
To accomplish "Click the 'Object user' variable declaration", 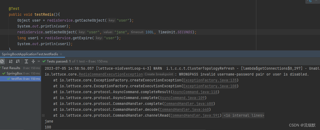I will tap(29, 20).
